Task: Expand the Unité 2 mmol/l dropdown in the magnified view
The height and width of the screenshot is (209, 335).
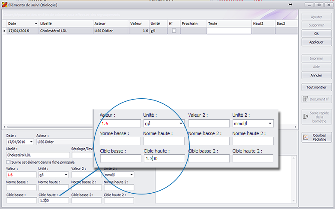Action: point(270,124)
